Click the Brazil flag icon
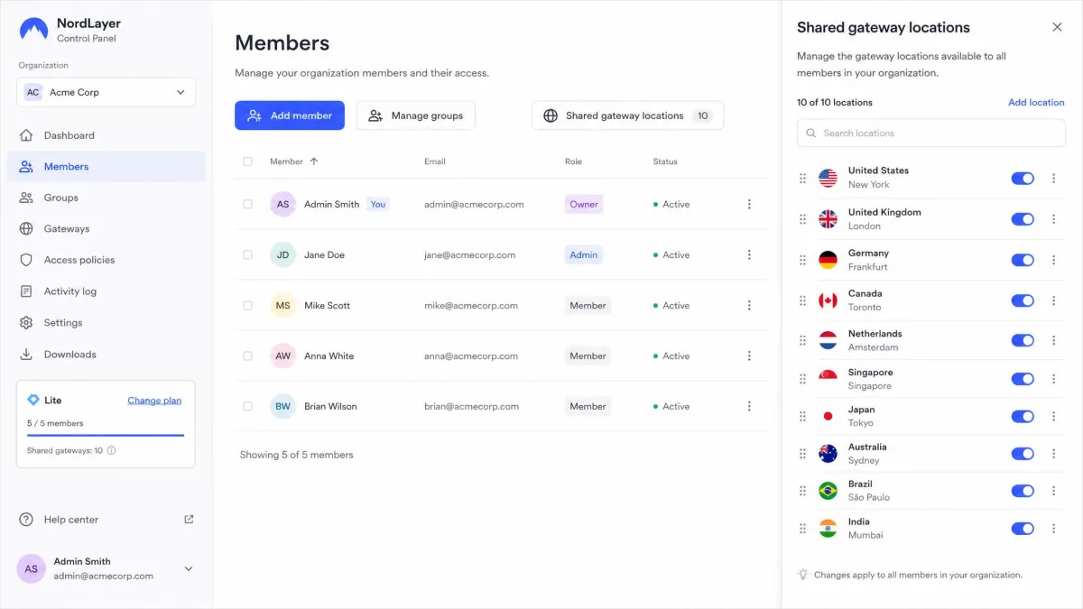 point(828,491)
